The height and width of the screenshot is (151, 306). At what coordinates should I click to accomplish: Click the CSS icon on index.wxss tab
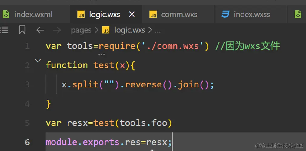coord(225,14)
